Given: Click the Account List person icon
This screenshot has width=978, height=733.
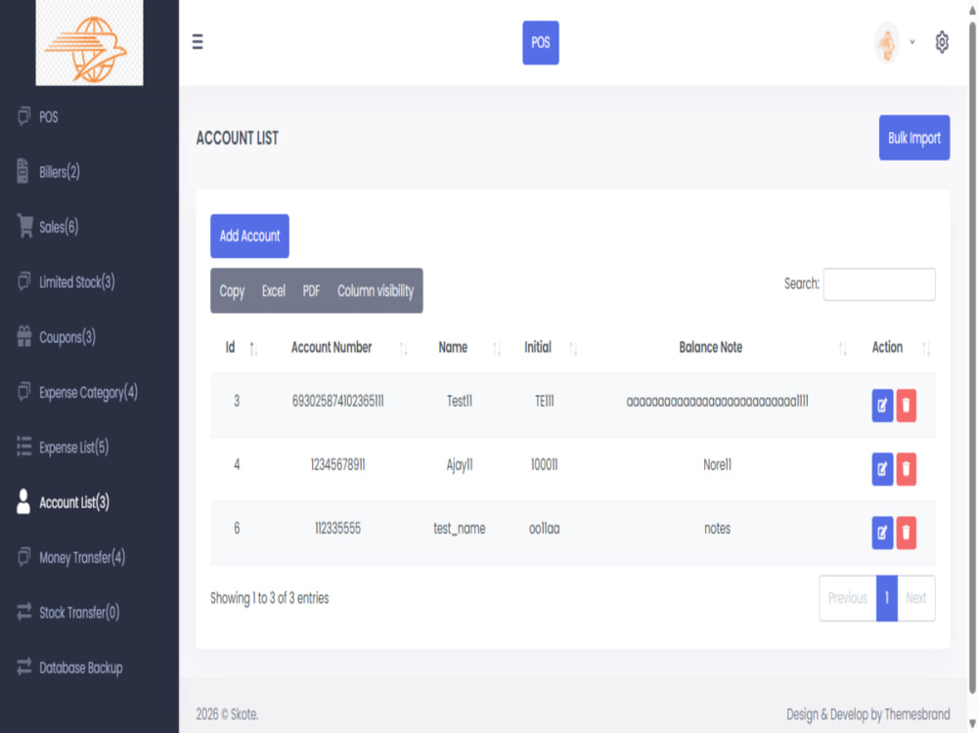Looking at the screenshot, I should coord(23,501).
